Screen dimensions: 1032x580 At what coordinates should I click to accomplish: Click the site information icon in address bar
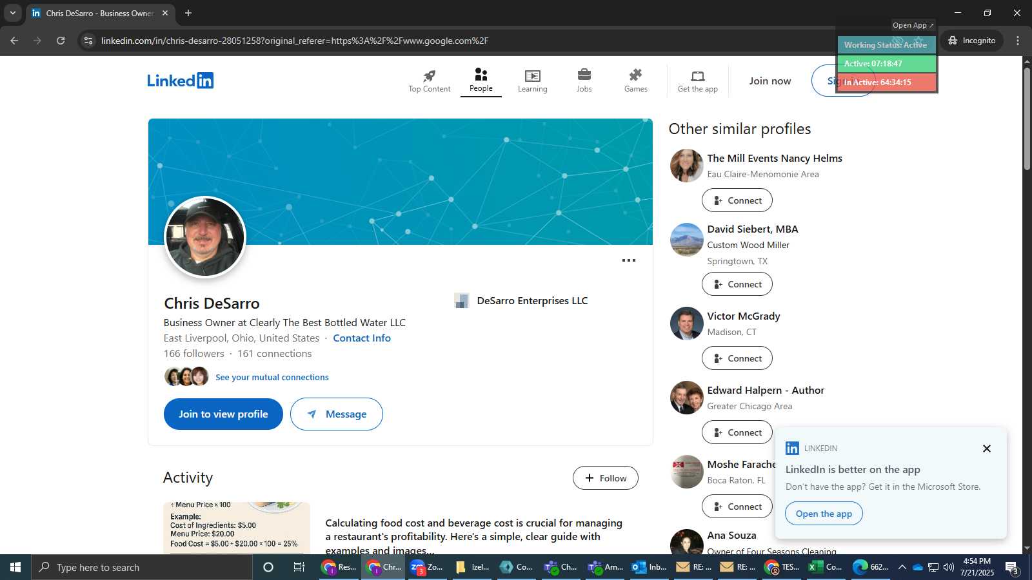point(88,41)
